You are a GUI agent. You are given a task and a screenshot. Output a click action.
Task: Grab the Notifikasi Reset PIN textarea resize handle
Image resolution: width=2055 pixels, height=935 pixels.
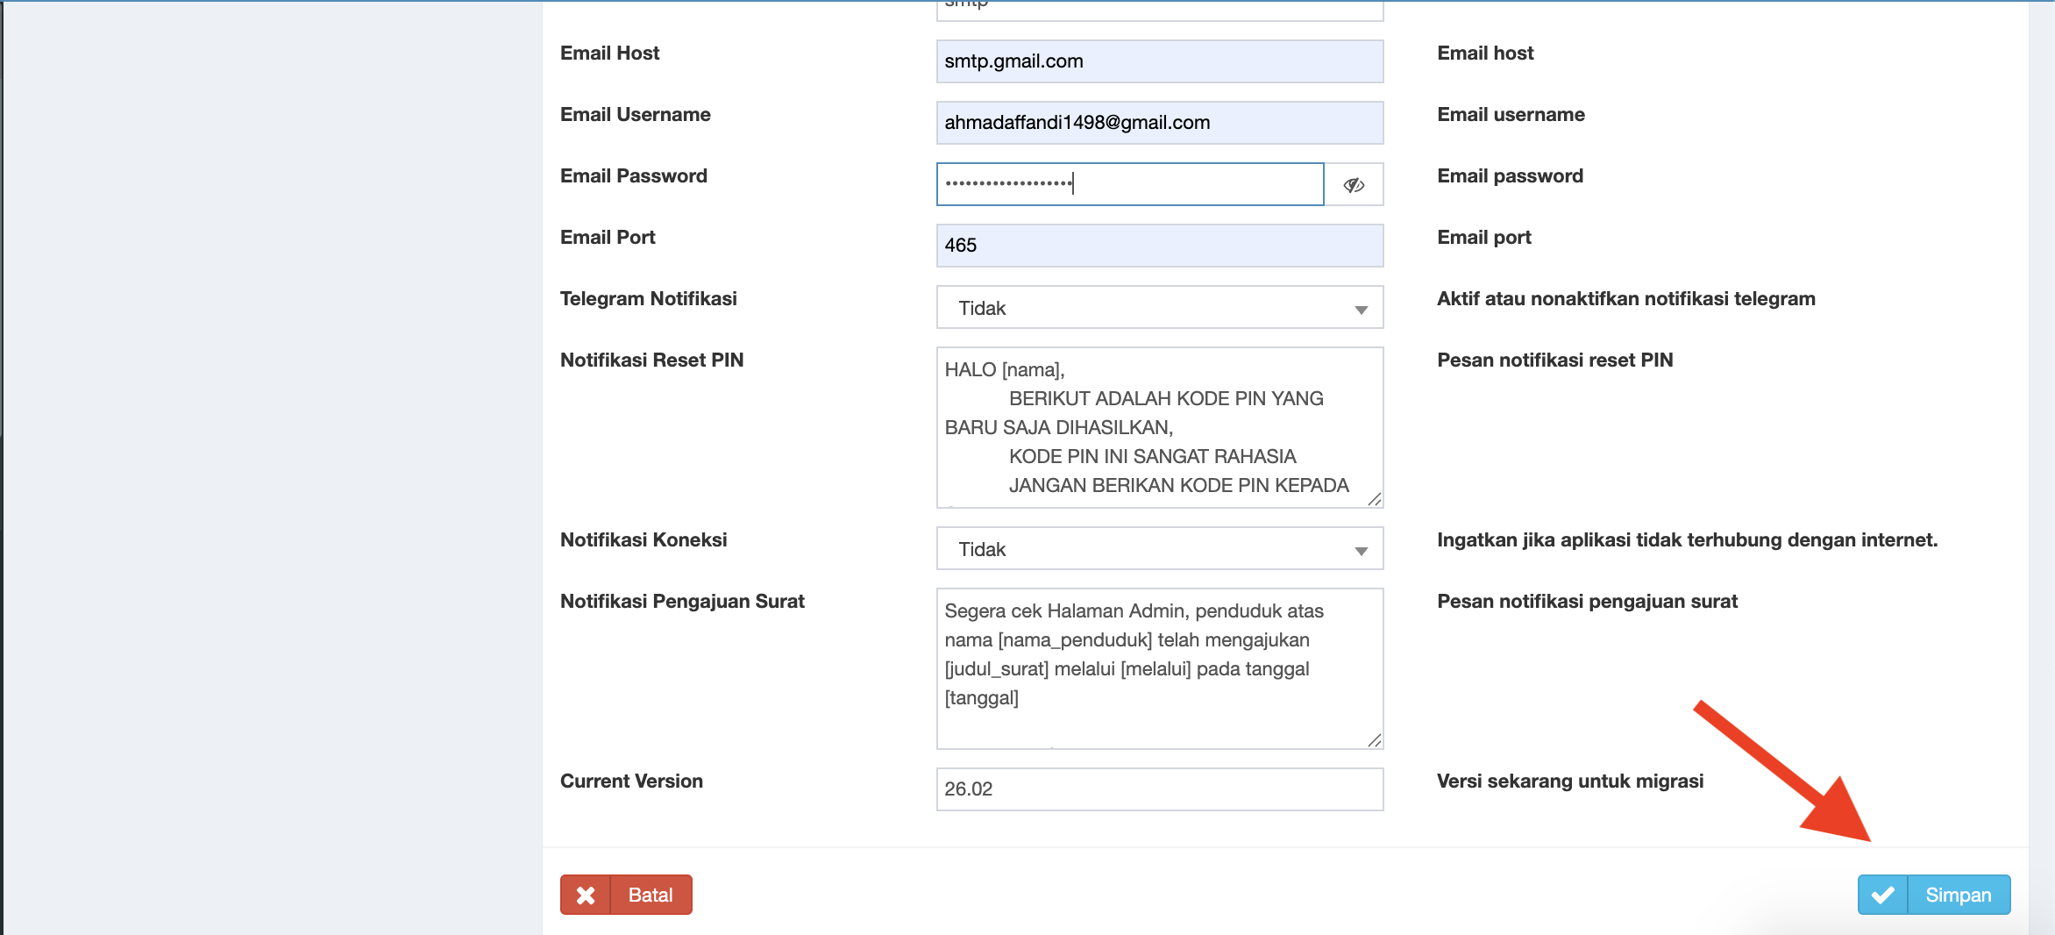coord(1374,499)
